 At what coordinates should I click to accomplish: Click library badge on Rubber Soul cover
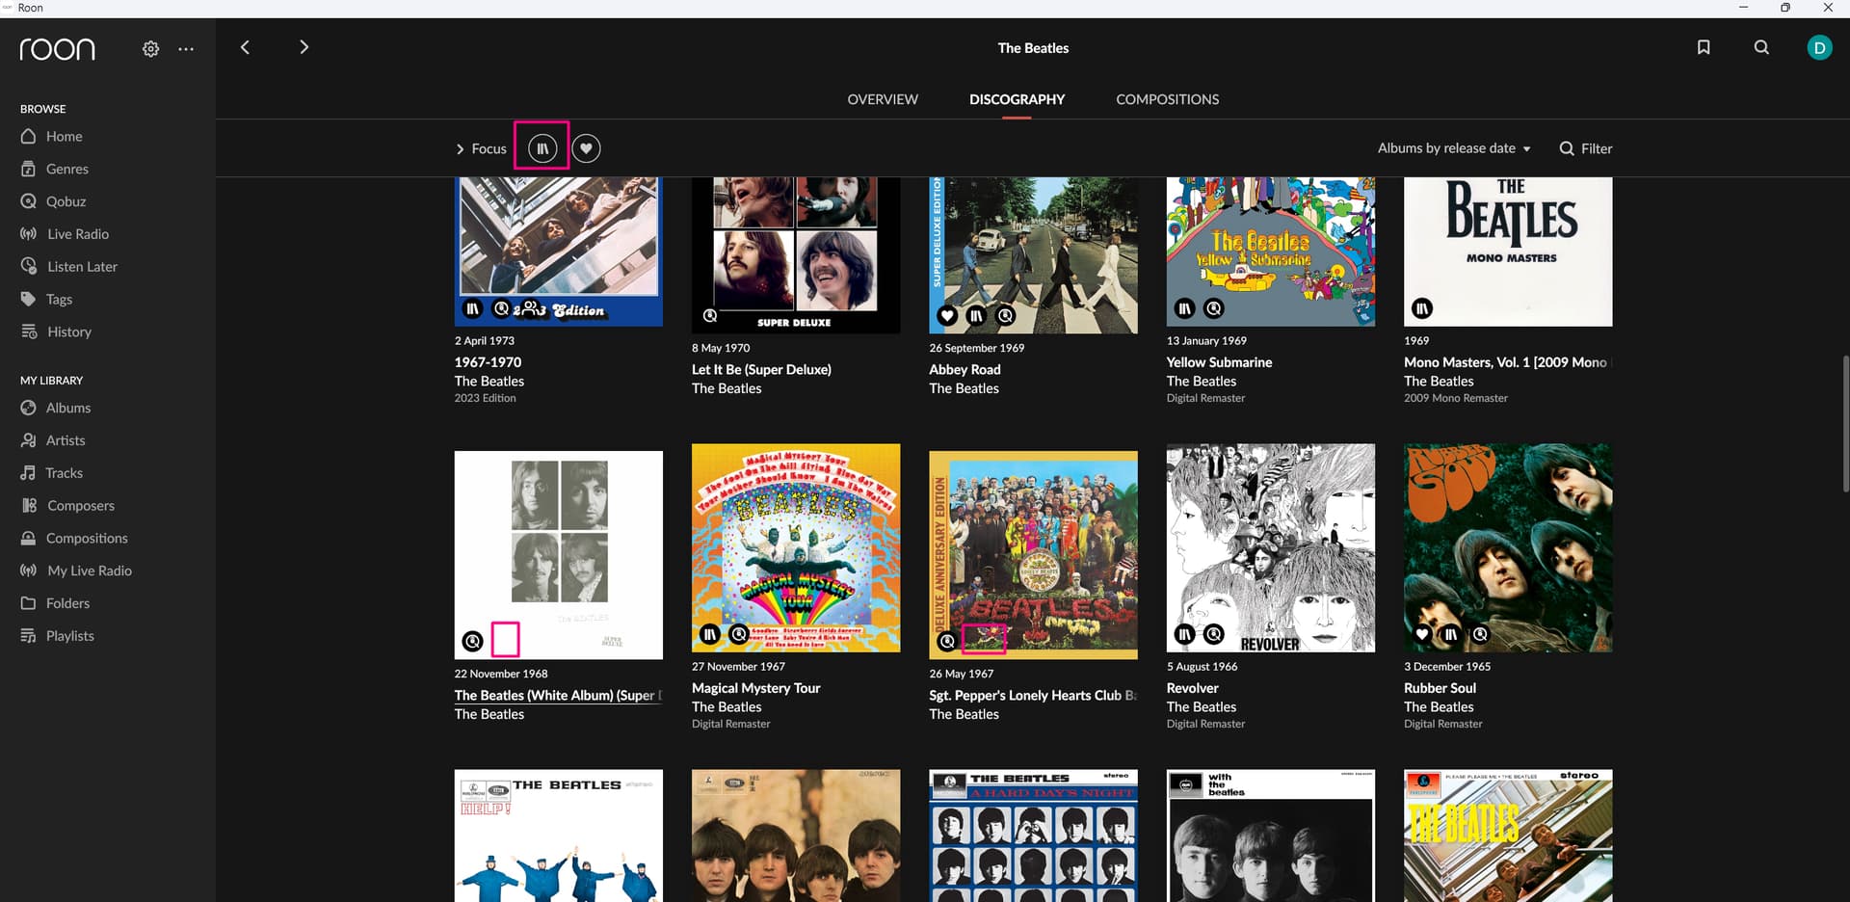[1451, 634]
